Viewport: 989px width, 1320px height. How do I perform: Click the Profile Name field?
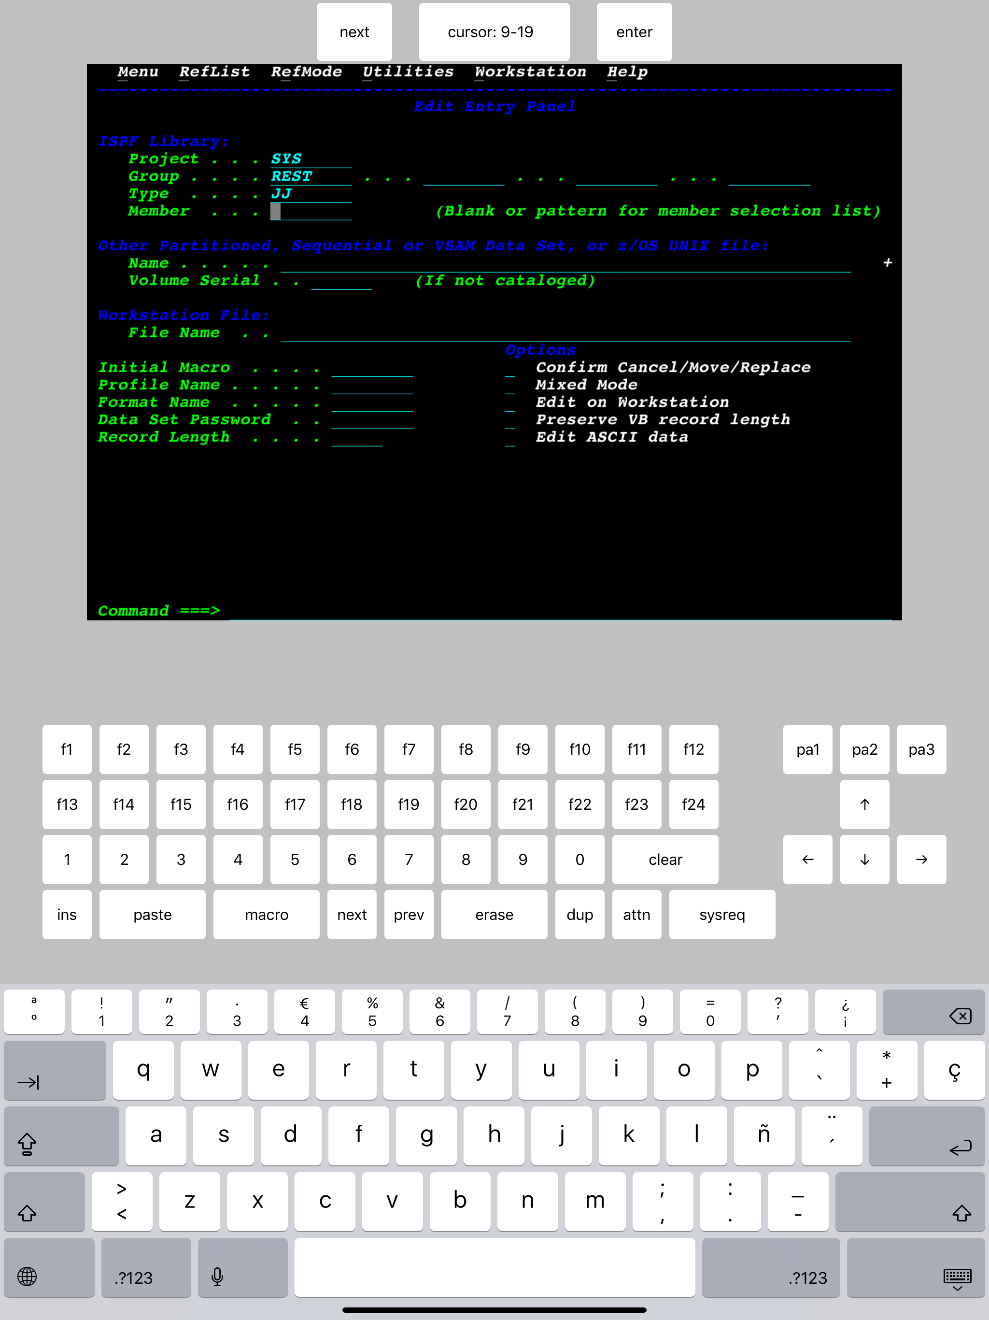point(372,386)
